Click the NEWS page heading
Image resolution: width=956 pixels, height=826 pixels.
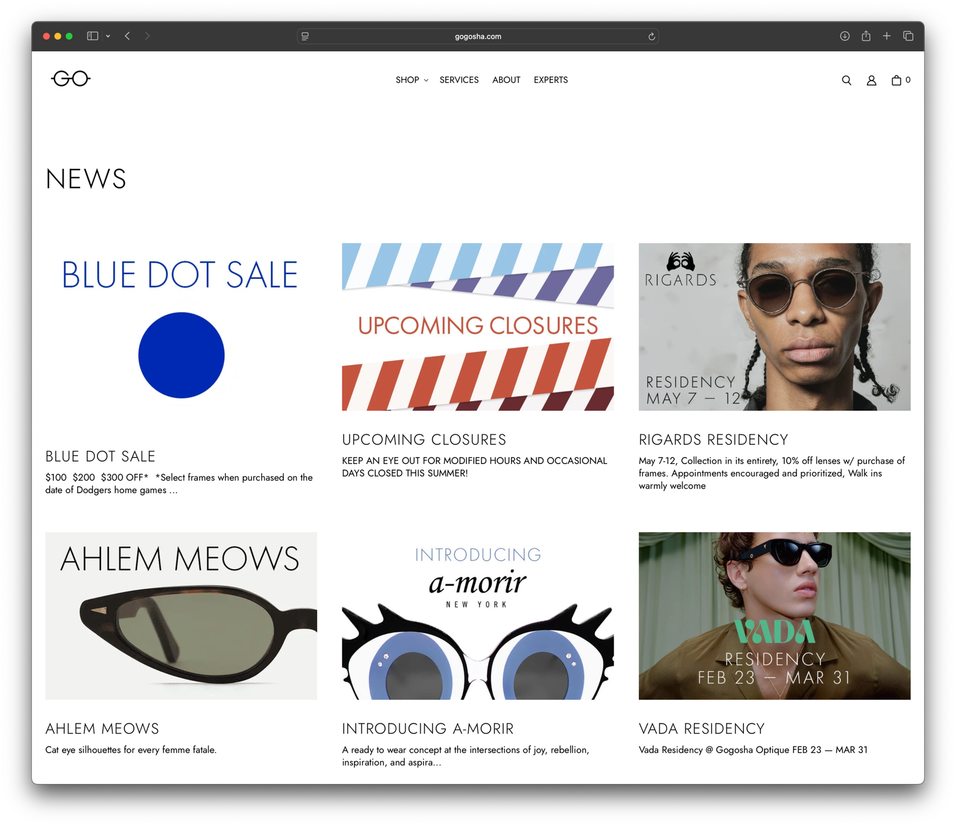86,179
